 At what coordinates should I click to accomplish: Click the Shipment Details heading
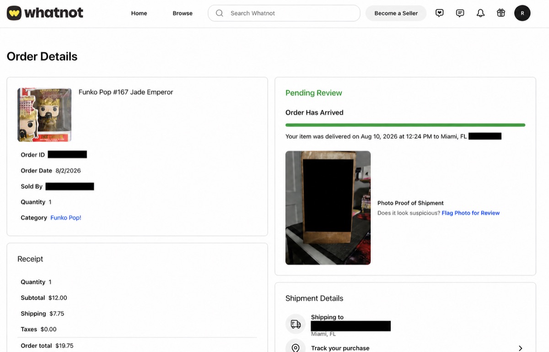pyautogui.click(x=314, y=298)
